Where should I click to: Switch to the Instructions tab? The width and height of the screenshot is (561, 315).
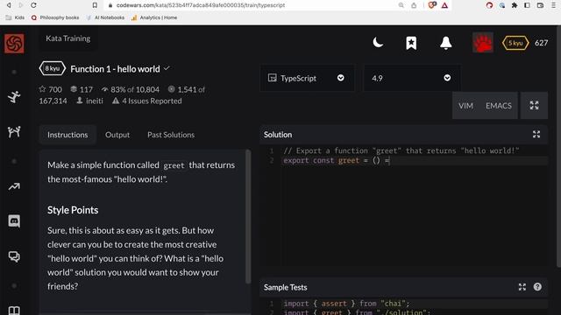(67, 135)
